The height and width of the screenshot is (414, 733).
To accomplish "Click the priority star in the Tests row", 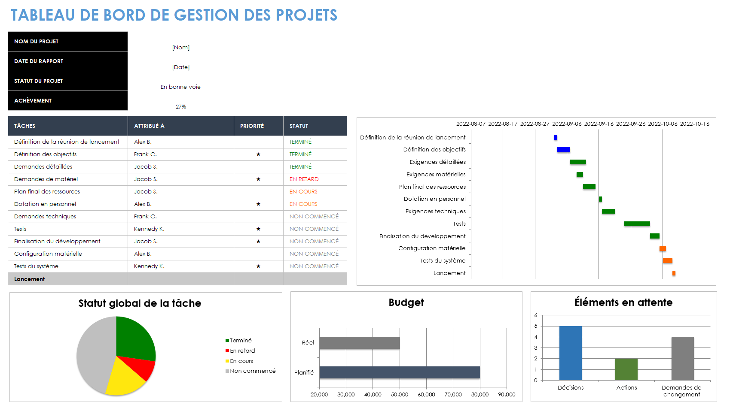I will click(258, 229).
